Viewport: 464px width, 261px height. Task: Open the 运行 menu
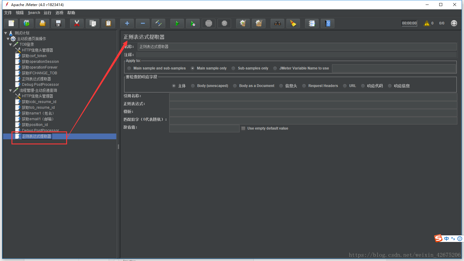click(x=47, y=13)
